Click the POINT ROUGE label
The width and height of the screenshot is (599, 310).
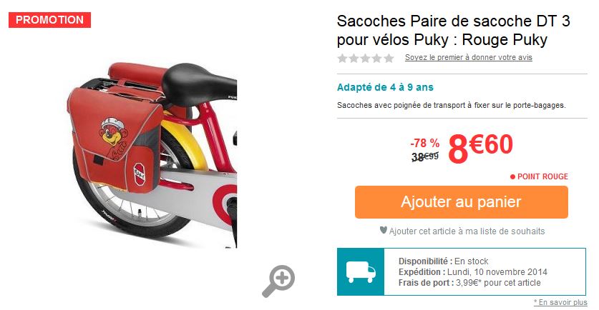(x=542, y=177)
